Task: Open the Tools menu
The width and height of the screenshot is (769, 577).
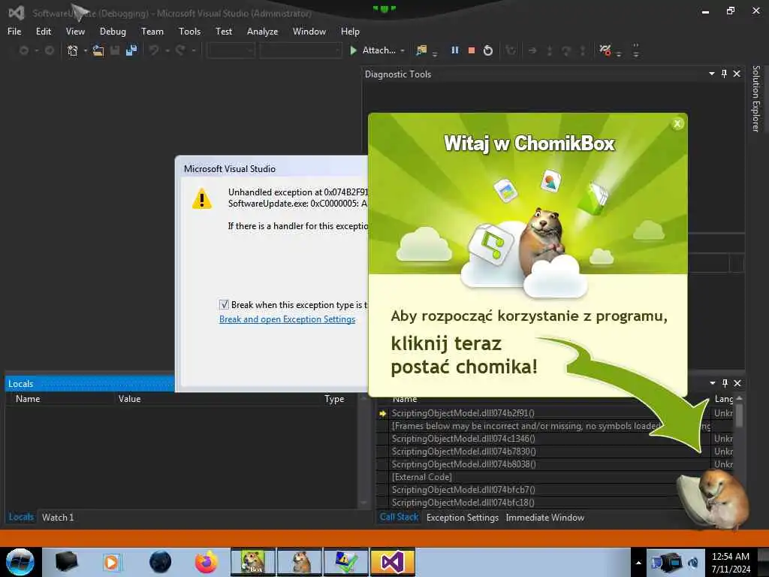Action: 189,32
